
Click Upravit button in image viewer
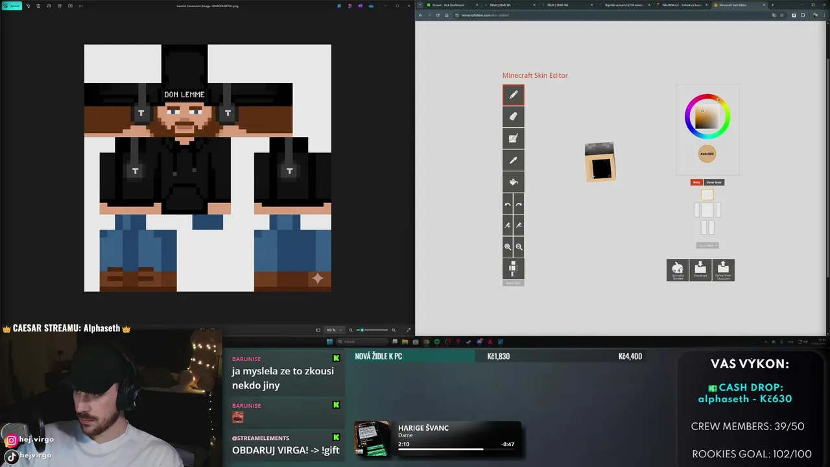click(12, 6)
